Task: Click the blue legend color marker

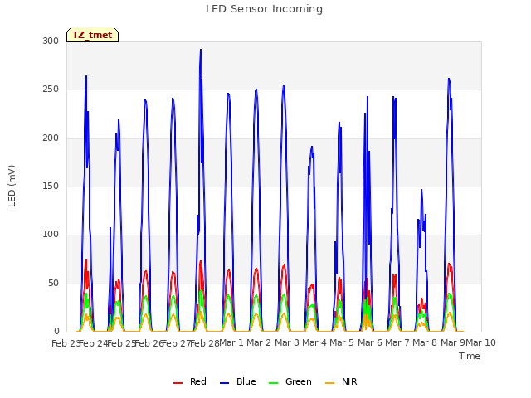Action: 225,383
